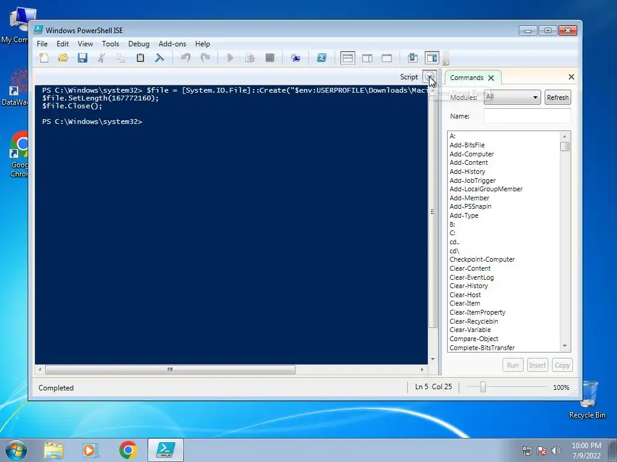Open New Remote PowerShell Tab icon
Image resolution: width=617 pixels, height=462 pixels.
(x=295, y=58)
